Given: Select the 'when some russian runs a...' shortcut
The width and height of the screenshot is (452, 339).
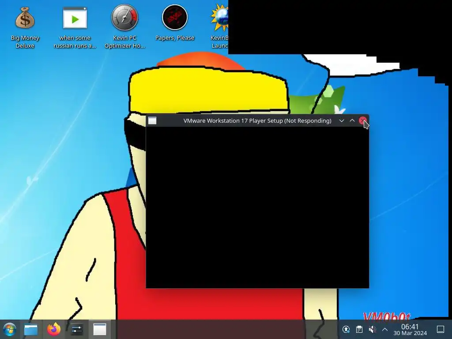Looking at the screenshot, I should point(75,28).
